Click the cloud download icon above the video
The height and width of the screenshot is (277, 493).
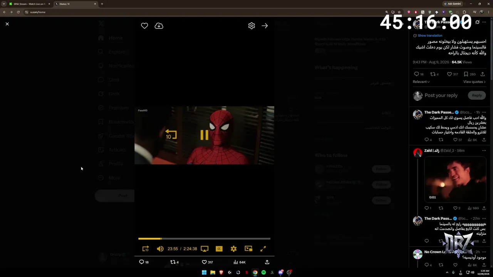click(159, 26)
